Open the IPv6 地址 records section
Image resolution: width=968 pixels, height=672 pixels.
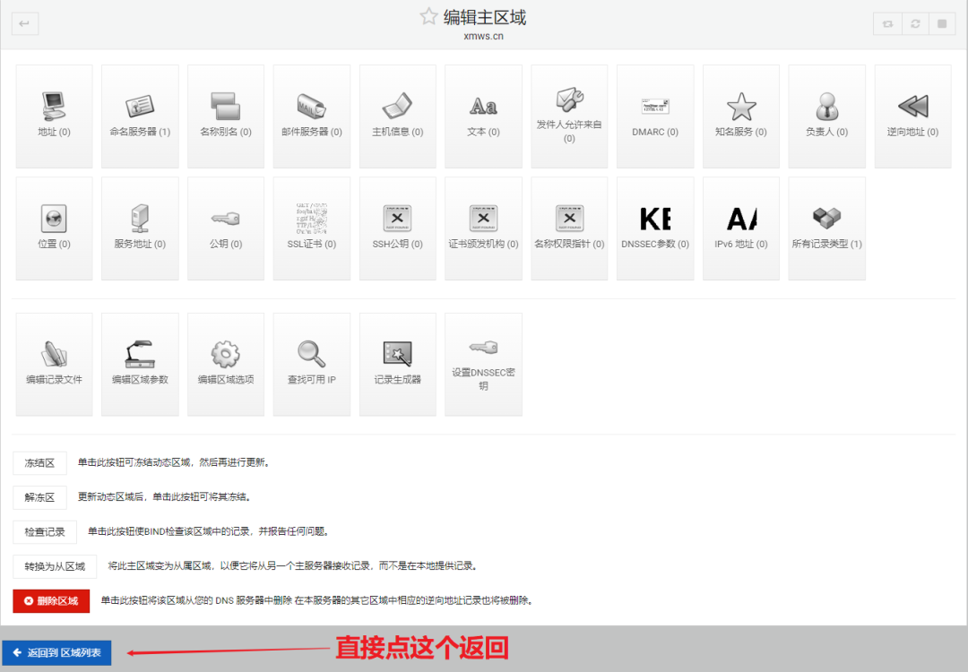741,227
